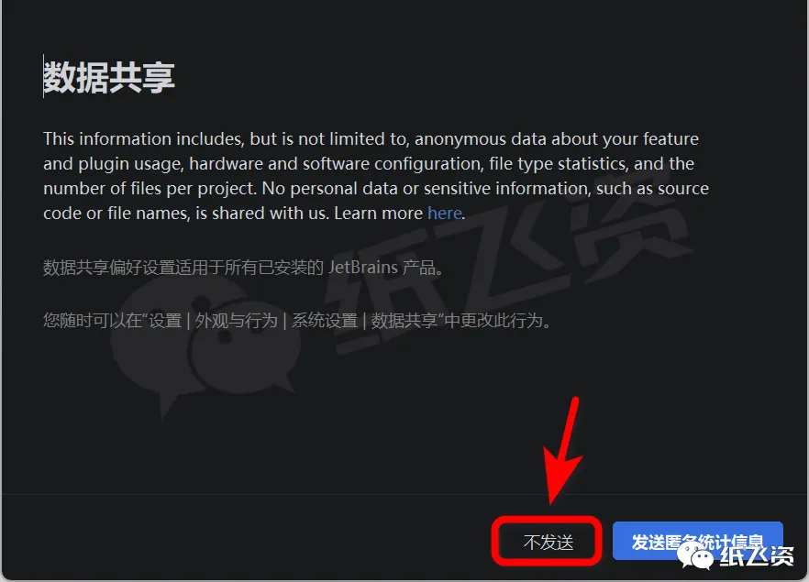The height and width of the screenshot is (582, 809).
Task: Click 设置 at start of settings path
Action: click(165, 321)
